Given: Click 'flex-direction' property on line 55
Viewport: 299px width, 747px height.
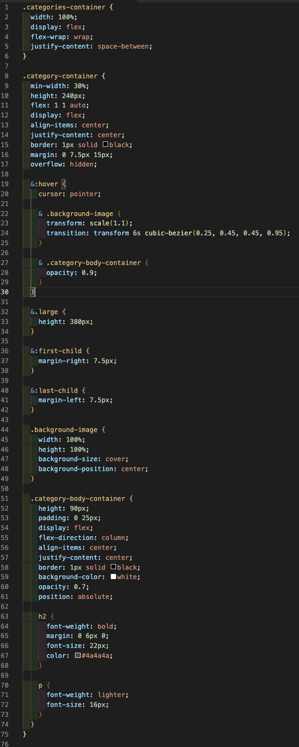Looking at the screenshot, I should [x=66, y=538].
